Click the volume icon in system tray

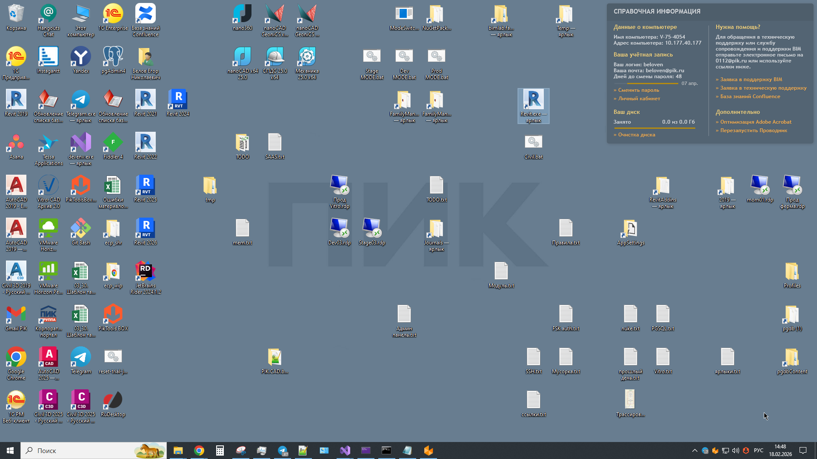coord(736,450)
